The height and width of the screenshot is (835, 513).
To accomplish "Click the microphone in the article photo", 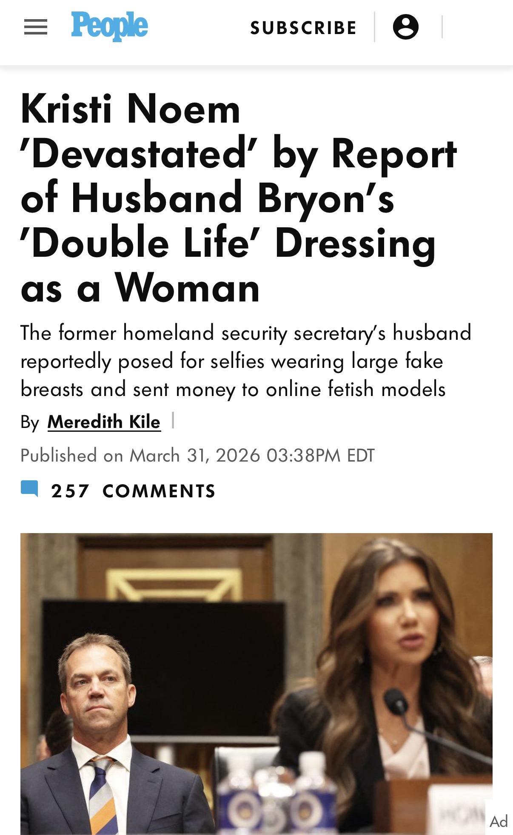I will tap(396, 703).
